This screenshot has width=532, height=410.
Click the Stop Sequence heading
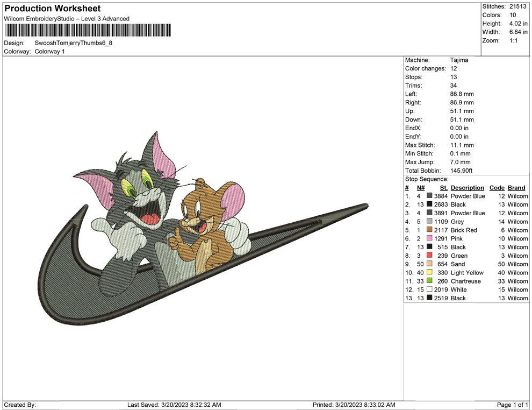(x=427, y=179)
